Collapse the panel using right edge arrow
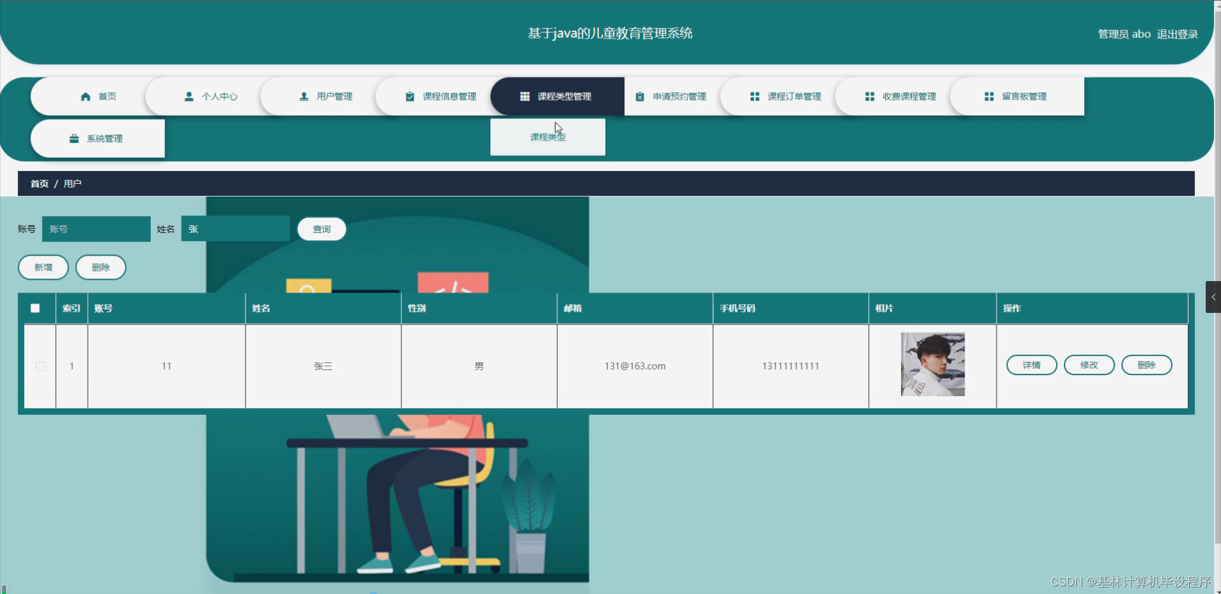Viewport: 1221px width, 594px height. 1213,296
